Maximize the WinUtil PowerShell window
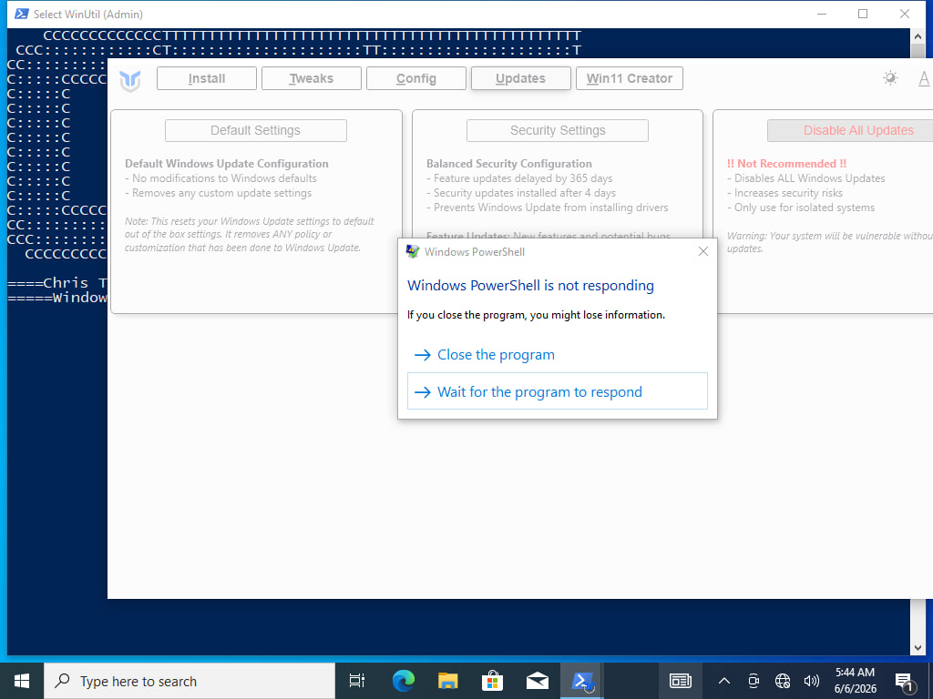The height and width of the screenshot is (699, 933). (863, 14)
